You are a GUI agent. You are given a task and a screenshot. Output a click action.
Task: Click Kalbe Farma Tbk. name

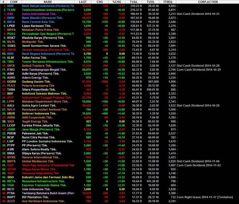tap(34, 58)
